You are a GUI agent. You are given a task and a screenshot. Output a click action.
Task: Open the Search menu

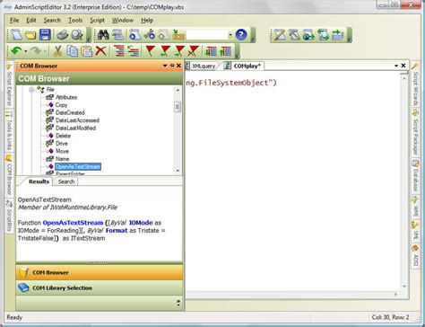52,21
